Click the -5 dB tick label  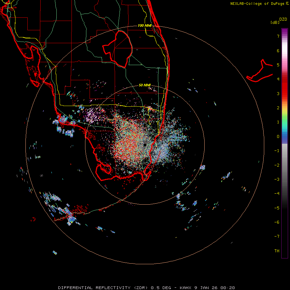click(277, 208)
